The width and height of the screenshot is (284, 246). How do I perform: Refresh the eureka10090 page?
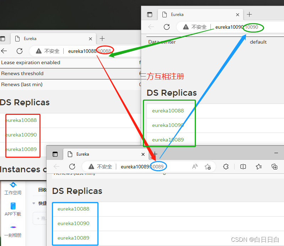[x=167, y=27]
